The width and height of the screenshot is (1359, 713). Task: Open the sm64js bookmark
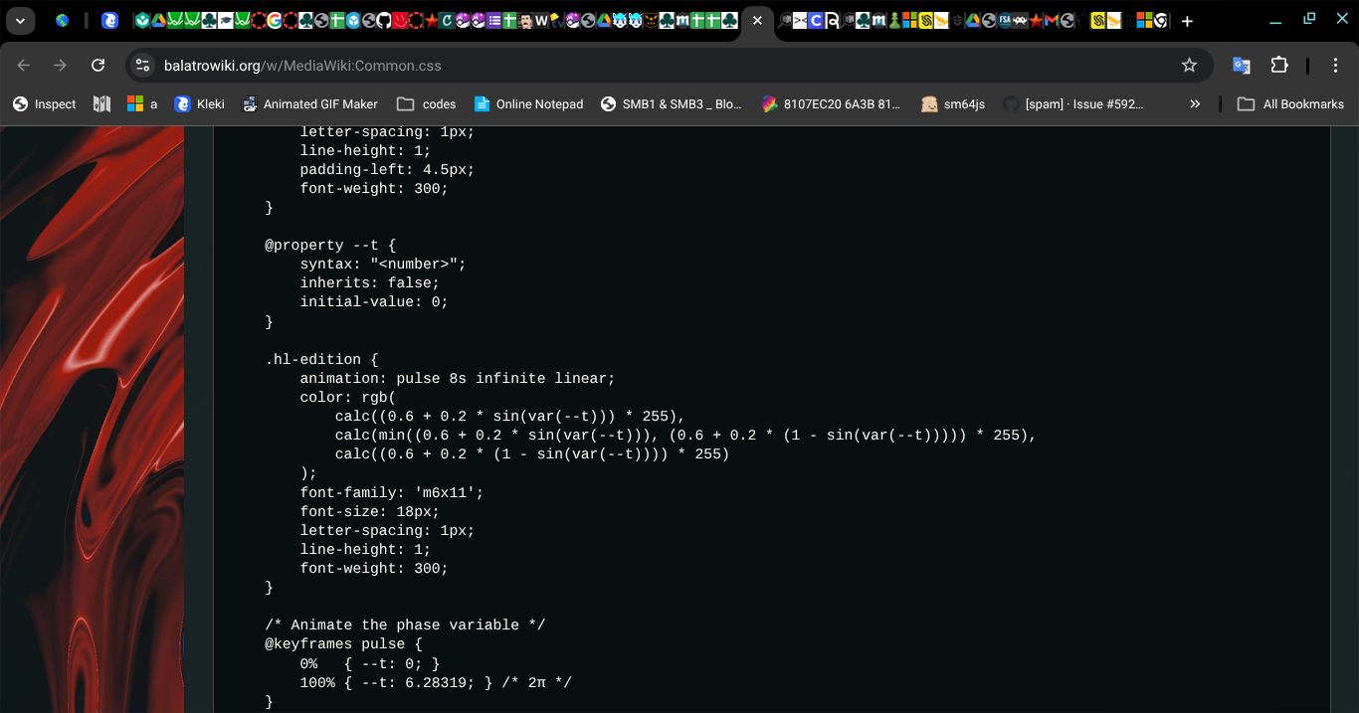coord(953,104)
